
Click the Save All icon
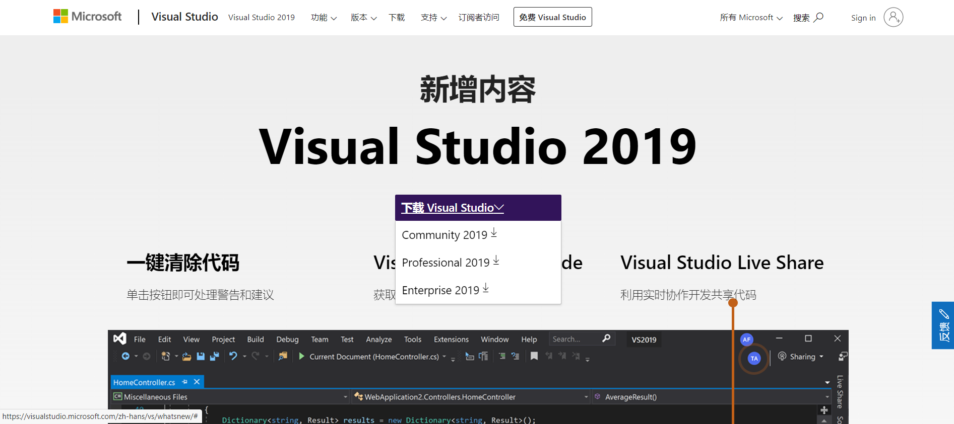click(215, 356)
